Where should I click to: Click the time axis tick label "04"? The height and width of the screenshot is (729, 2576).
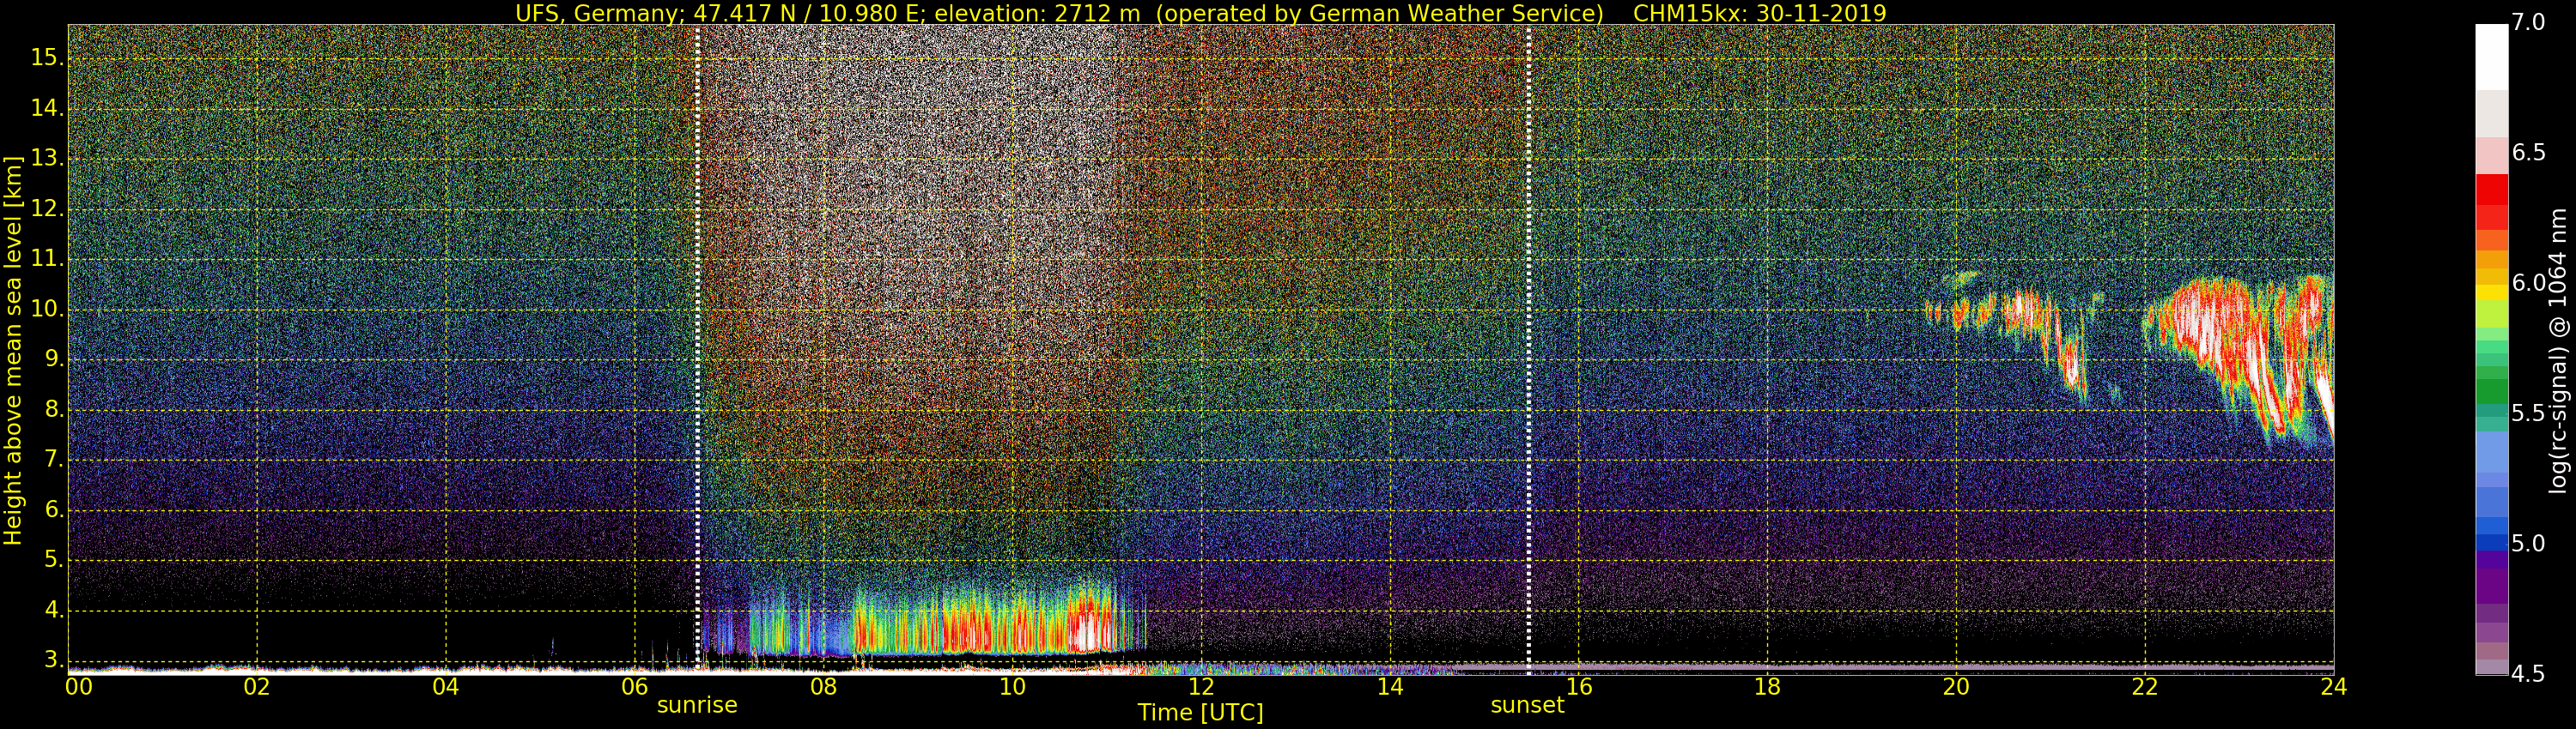pos(446,687)
